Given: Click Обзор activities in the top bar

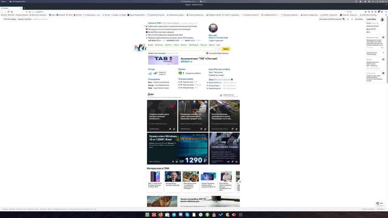Looking at the screenshot, I should click(3, 2).
